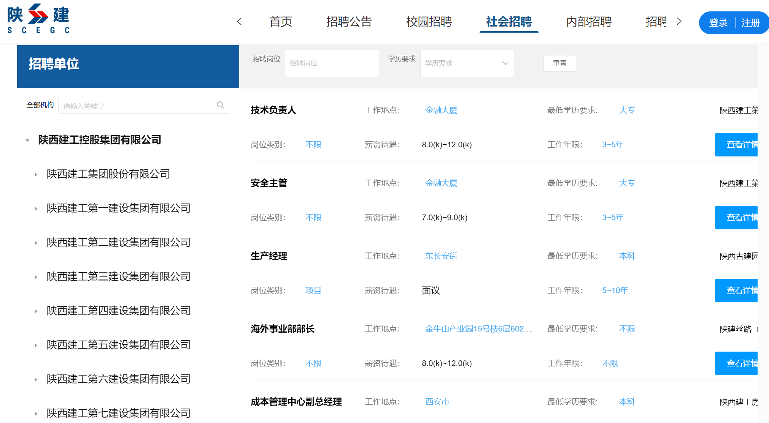The width and height of the screenshot is (769, 423).
Task: View details for 海外事业部部长 job
Action: click(x=736, y=363)
